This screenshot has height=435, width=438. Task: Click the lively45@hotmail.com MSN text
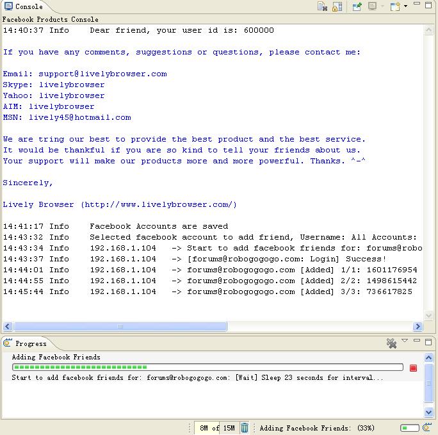80,118
